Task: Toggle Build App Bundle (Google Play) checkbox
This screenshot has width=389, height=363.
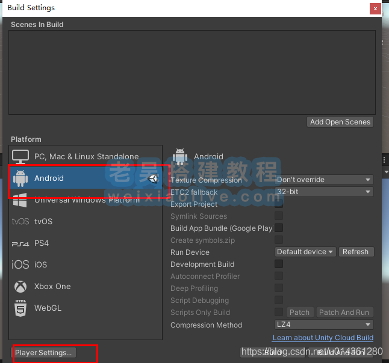Action: 279,228
